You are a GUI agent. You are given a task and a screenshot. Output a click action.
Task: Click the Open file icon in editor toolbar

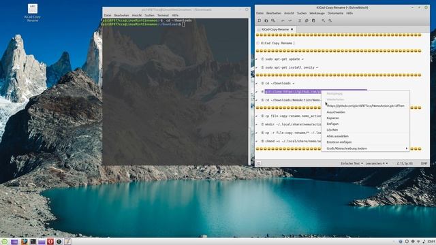pyautogui.click(x=266, y=20)
